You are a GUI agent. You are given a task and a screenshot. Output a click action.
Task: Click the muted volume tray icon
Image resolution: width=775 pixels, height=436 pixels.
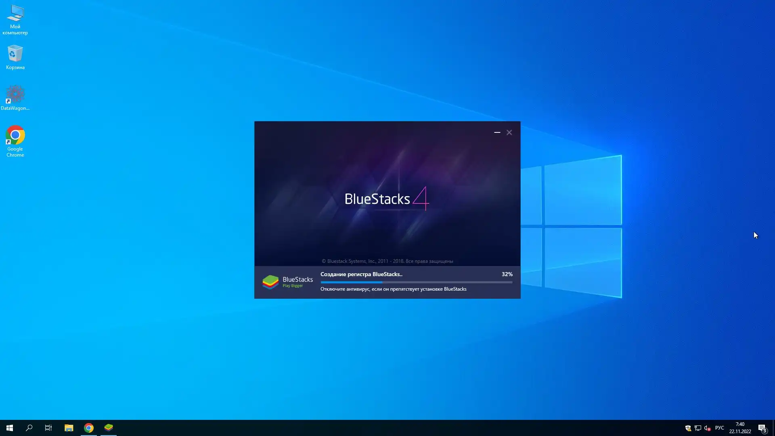click(x=707, y=428)
